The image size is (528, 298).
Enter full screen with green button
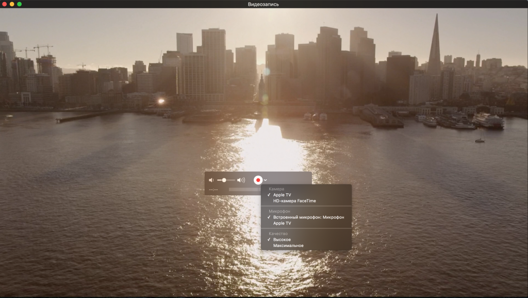19,4
